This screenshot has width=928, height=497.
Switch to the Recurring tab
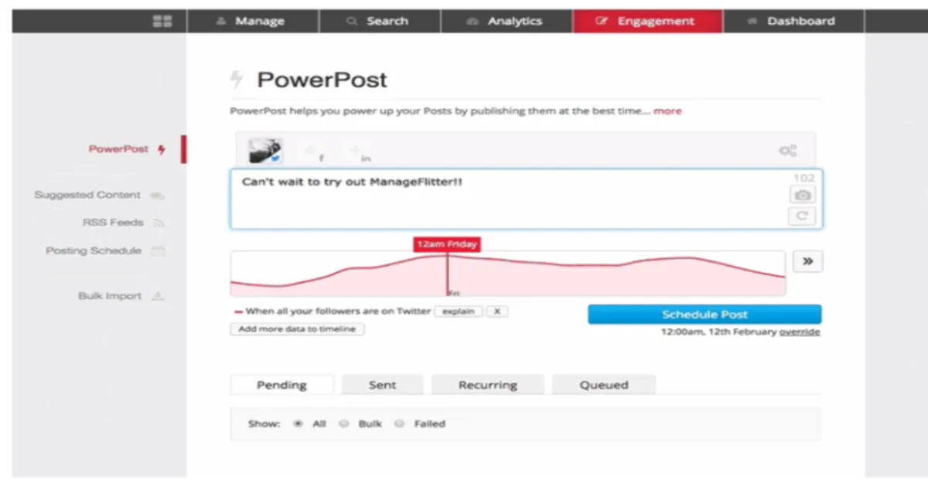click(487, 385)
